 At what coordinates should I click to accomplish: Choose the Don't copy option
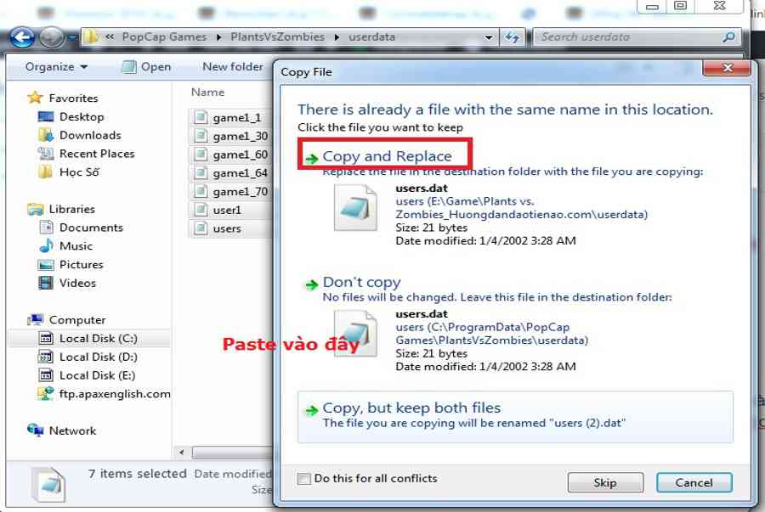click(x=361, y=283)
